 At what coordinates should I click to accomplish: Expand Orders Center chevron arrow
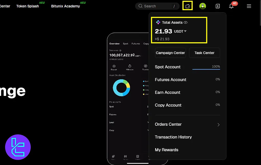pos(219,125)
